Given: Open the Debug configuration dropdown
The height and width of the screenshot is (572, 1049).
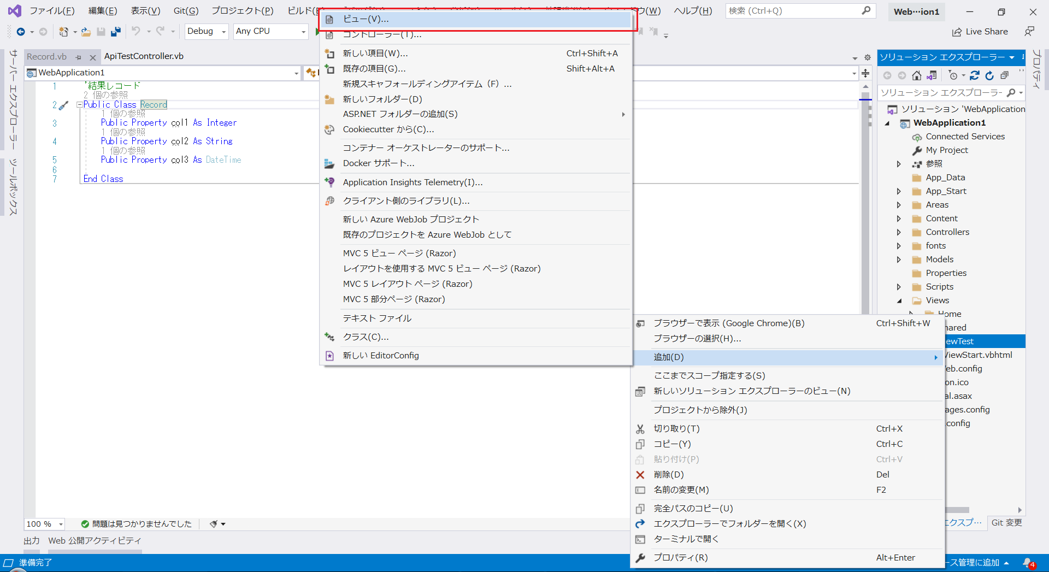Looking at the screenshot, I should [223, 31].
